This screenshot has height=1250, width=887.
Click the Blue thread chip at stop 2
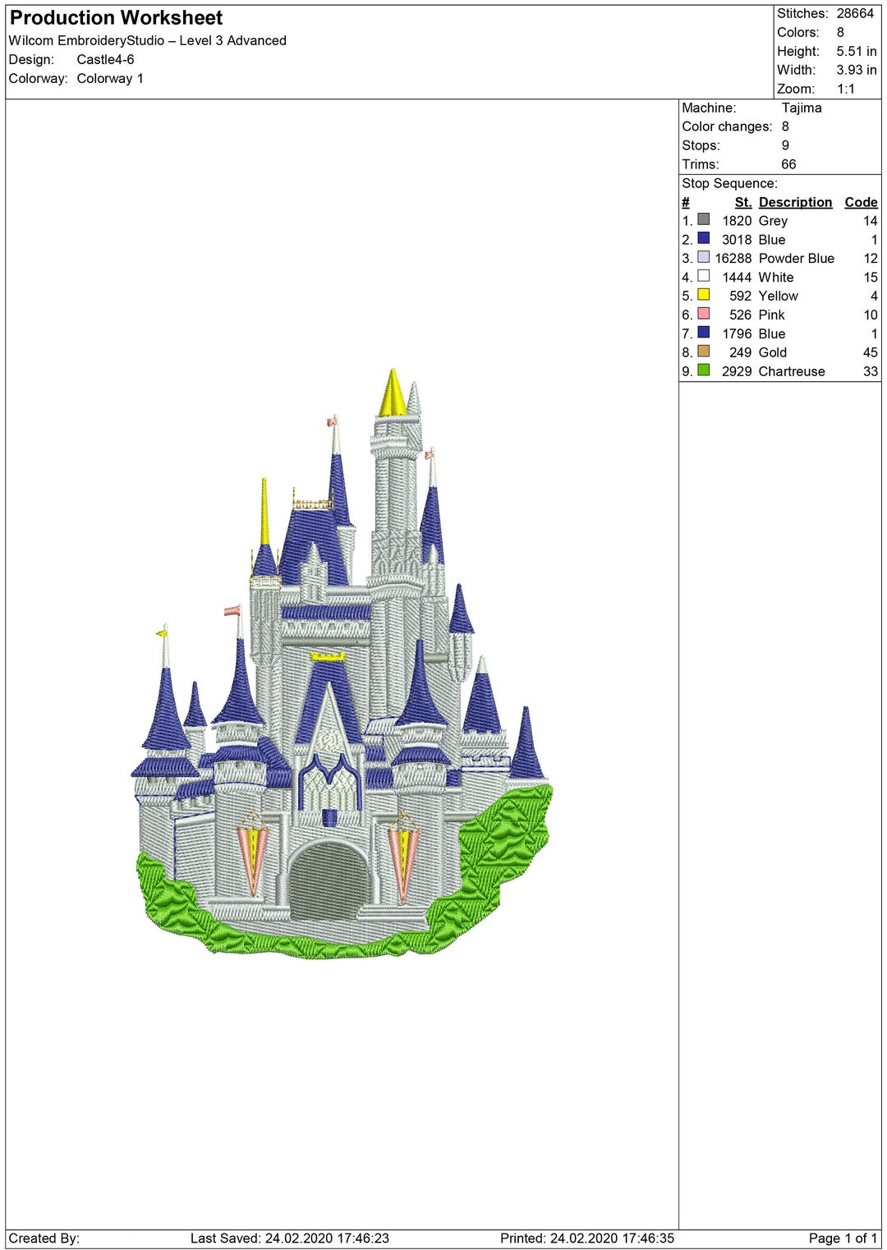[702, 239]
